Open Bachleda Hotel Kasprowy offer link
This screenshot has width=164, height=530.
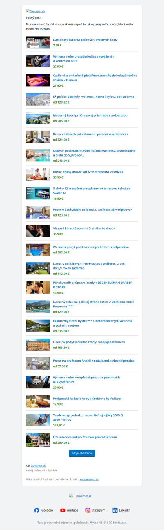(x=93, y=304)
